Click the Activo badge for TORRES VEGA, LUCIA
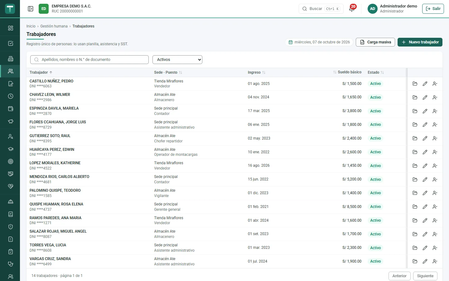449x281 pixels. click(375, 248)
